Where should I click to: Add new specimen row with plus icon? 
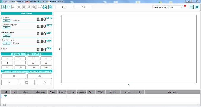(6, 96)
